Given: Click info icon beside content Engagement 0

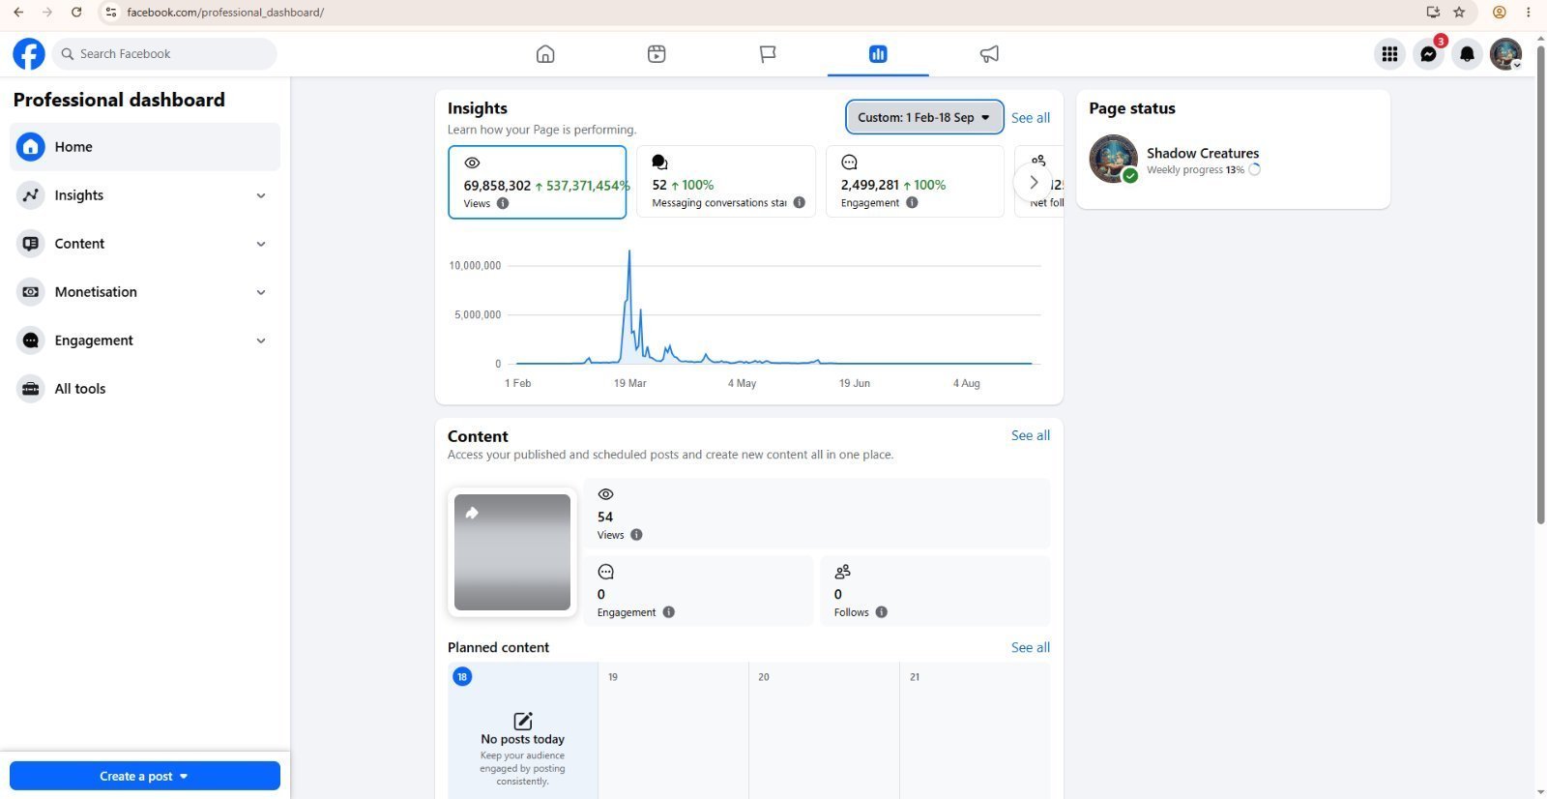Looking at the screenshot, I should [x=669, y=612].
